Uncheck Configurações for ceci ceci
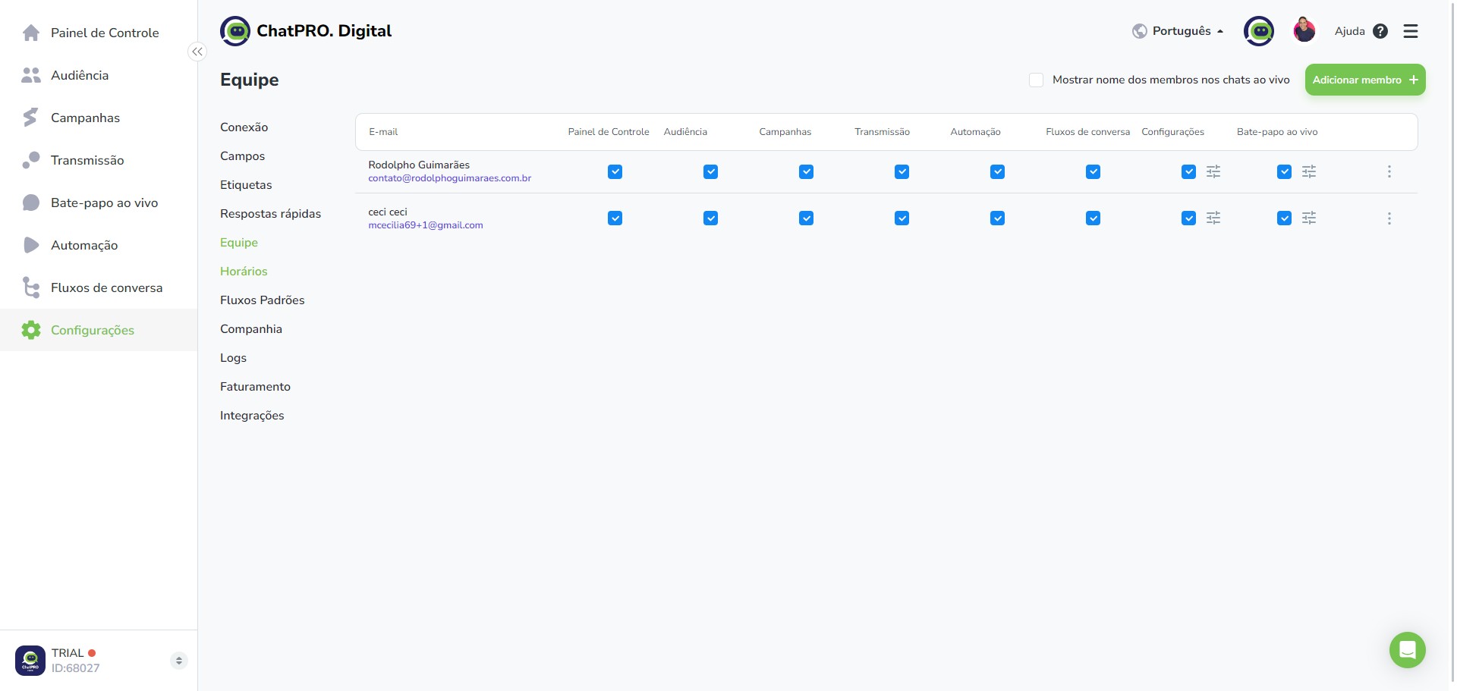The image size is (1457, 691). tap(1189, 218)
